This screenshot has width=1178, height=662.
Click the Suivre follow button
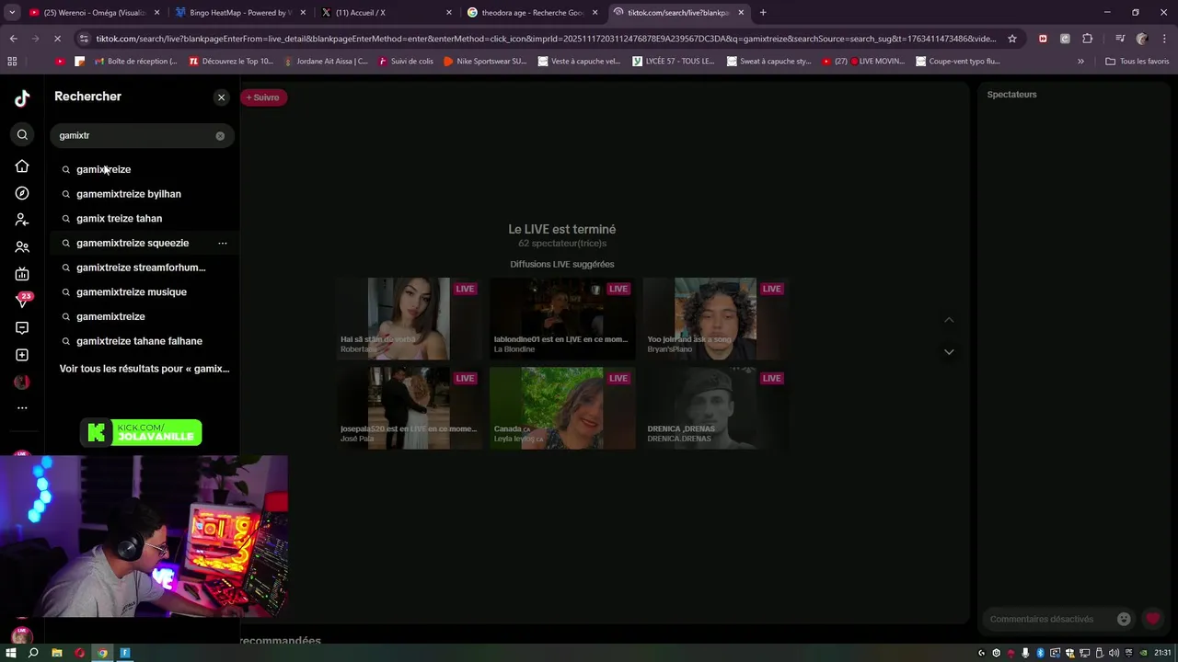263,97
